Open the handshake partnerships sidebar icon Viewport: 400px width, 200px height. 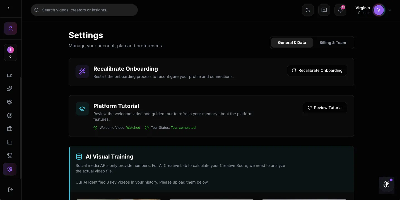coord(10,102)
